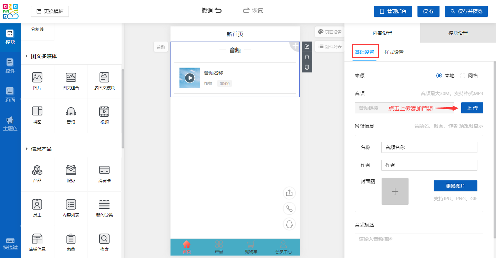The width and height of the screenshot is (496, 258).
Task: Click the phone call floating icon
Action: point(289,209)
